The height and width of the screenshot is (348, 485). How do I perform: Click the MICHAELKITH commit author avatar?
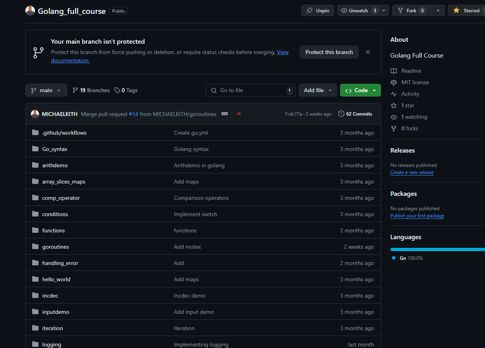coord(35,114)
